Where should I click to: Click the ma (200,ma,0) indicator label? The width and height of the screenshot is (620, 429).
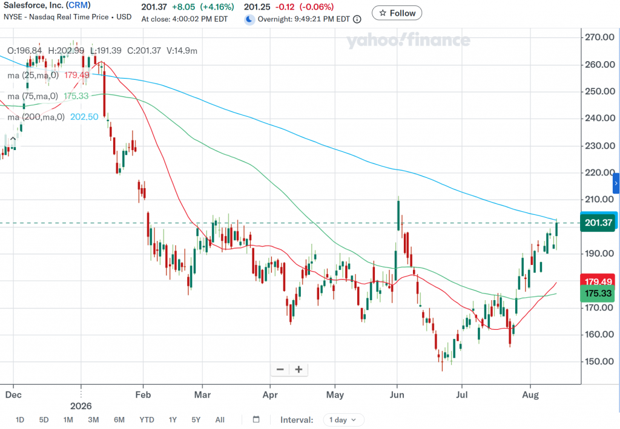tap(36, 117)
